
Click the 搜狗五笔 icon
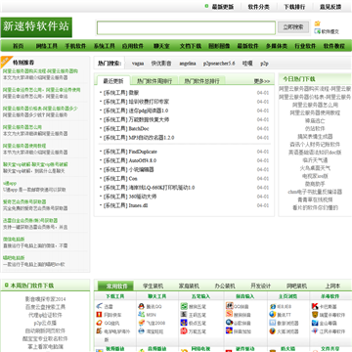pos(184,306)
